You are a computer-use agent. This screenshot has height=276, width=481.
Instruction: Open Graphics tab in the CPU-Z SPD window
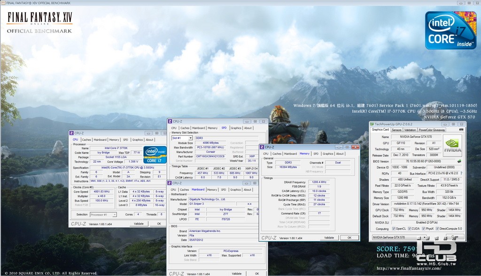pyautogui.click(x=236, y=128)
